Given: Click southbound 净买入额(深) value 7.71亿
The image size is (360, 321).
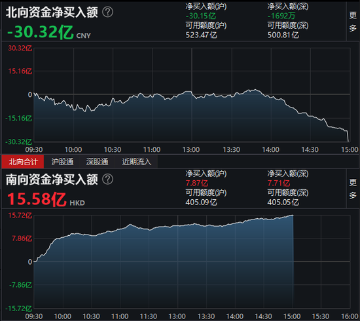Looking at the screenshot, I should (278, 183).
